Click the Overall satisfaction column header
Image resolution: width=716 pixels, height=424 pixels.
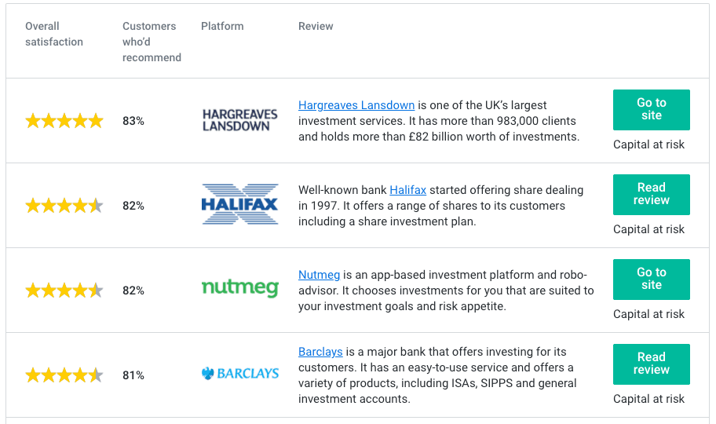point(53,34)
